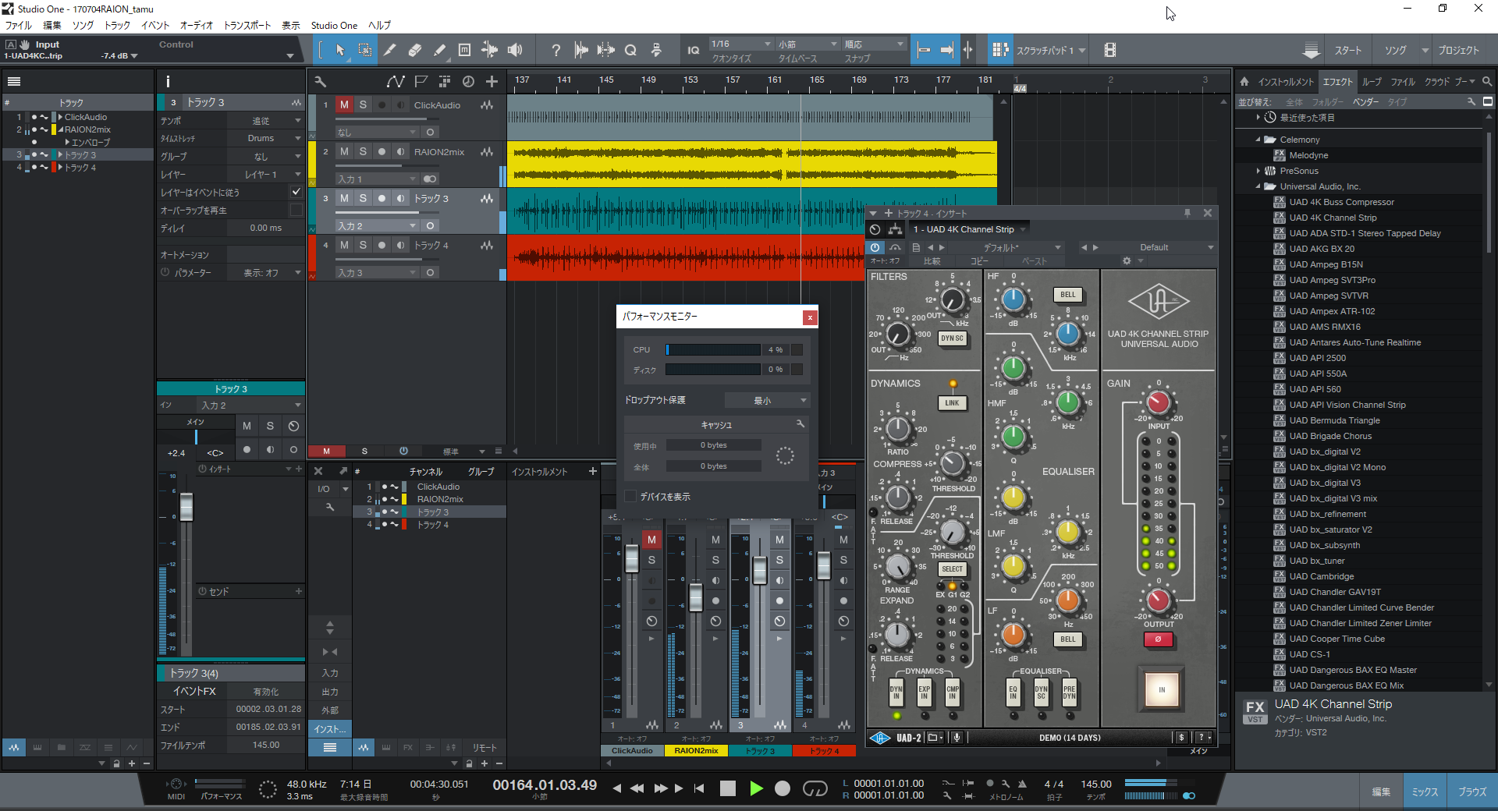1498x811 pixels.
Task: Open the オーディオ menu
Action: click(196, 25)
